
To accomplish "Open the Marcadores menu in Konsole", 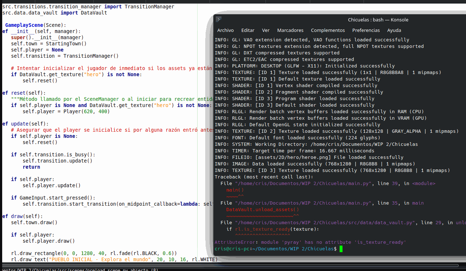I will [290, 30].
